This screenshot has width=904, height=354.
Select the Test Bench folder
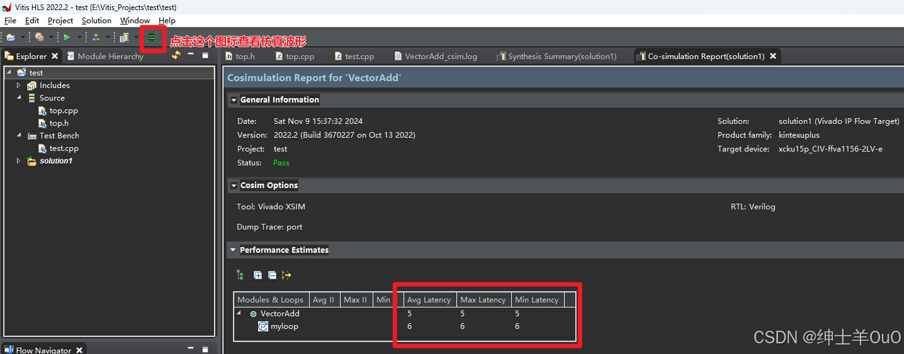(x=53, y=135)
